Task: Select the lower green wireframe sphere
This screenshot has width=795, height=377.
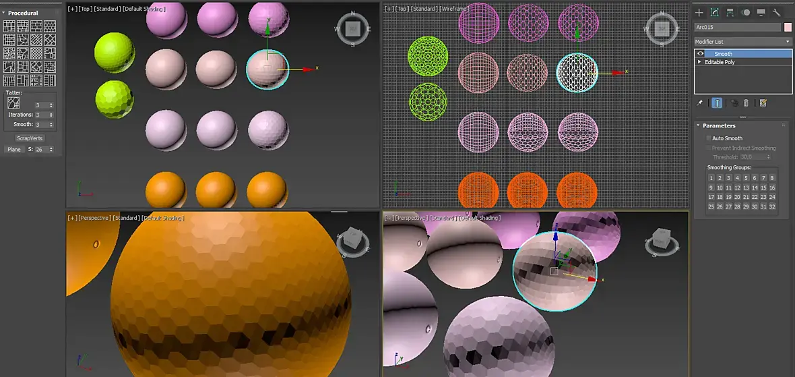Action: click(x=428, y=101)
